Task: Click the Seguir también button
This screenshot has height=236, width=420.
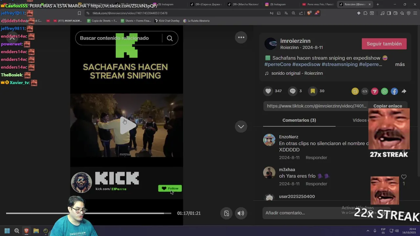Action: click(x=384, y=44)
